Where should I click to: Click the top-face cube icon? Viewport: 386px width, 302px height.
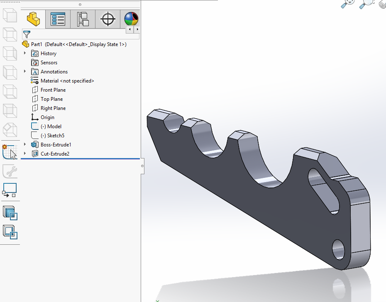10,34
